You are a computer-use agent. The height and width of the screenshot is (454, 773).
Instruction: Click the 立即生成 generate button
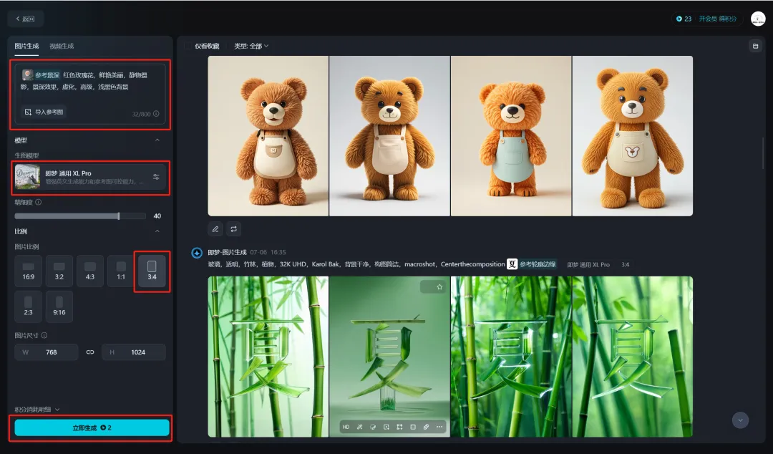(x=92, y=428)
